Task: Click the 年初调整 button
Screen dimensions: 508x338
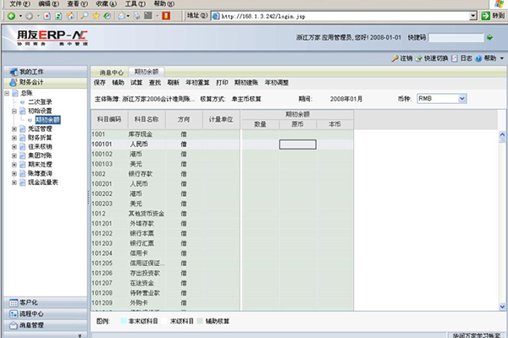Action: point(277,83)
